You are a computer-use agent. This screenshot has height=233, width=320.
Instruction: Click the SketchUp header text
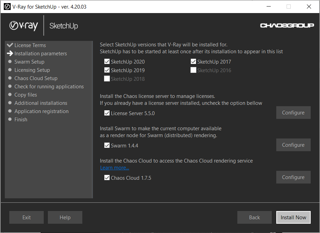coord(63,26)
